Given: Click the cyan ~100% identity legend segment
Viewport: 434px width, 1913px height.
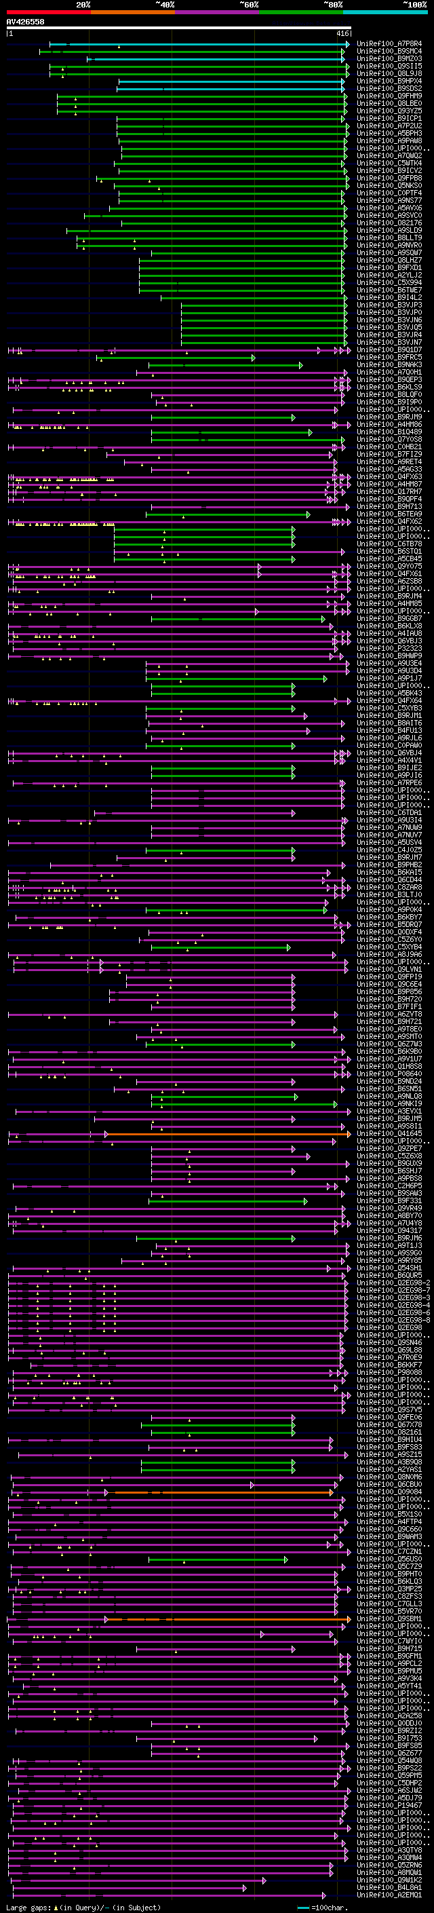Looking at the screenshot, I should coord(385,12).
